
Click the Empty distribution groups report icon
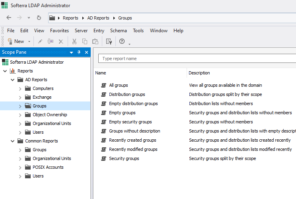coord(103,103)
